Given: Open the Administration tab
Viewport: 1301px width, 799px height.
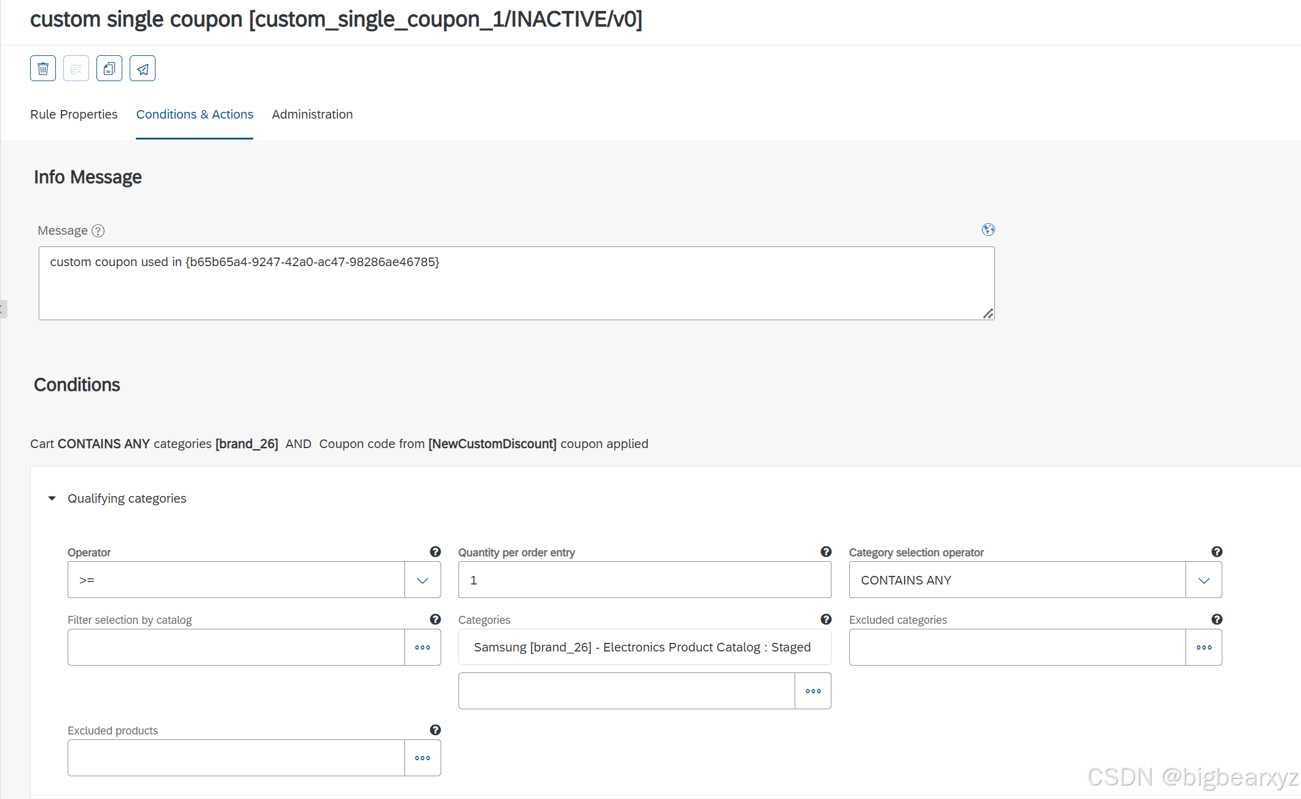Looking at the screenshot, I should pos(312,114).
